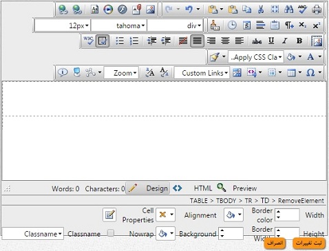Switch to Preview mode tab
The image size is (329, 251).
point(237,188)
